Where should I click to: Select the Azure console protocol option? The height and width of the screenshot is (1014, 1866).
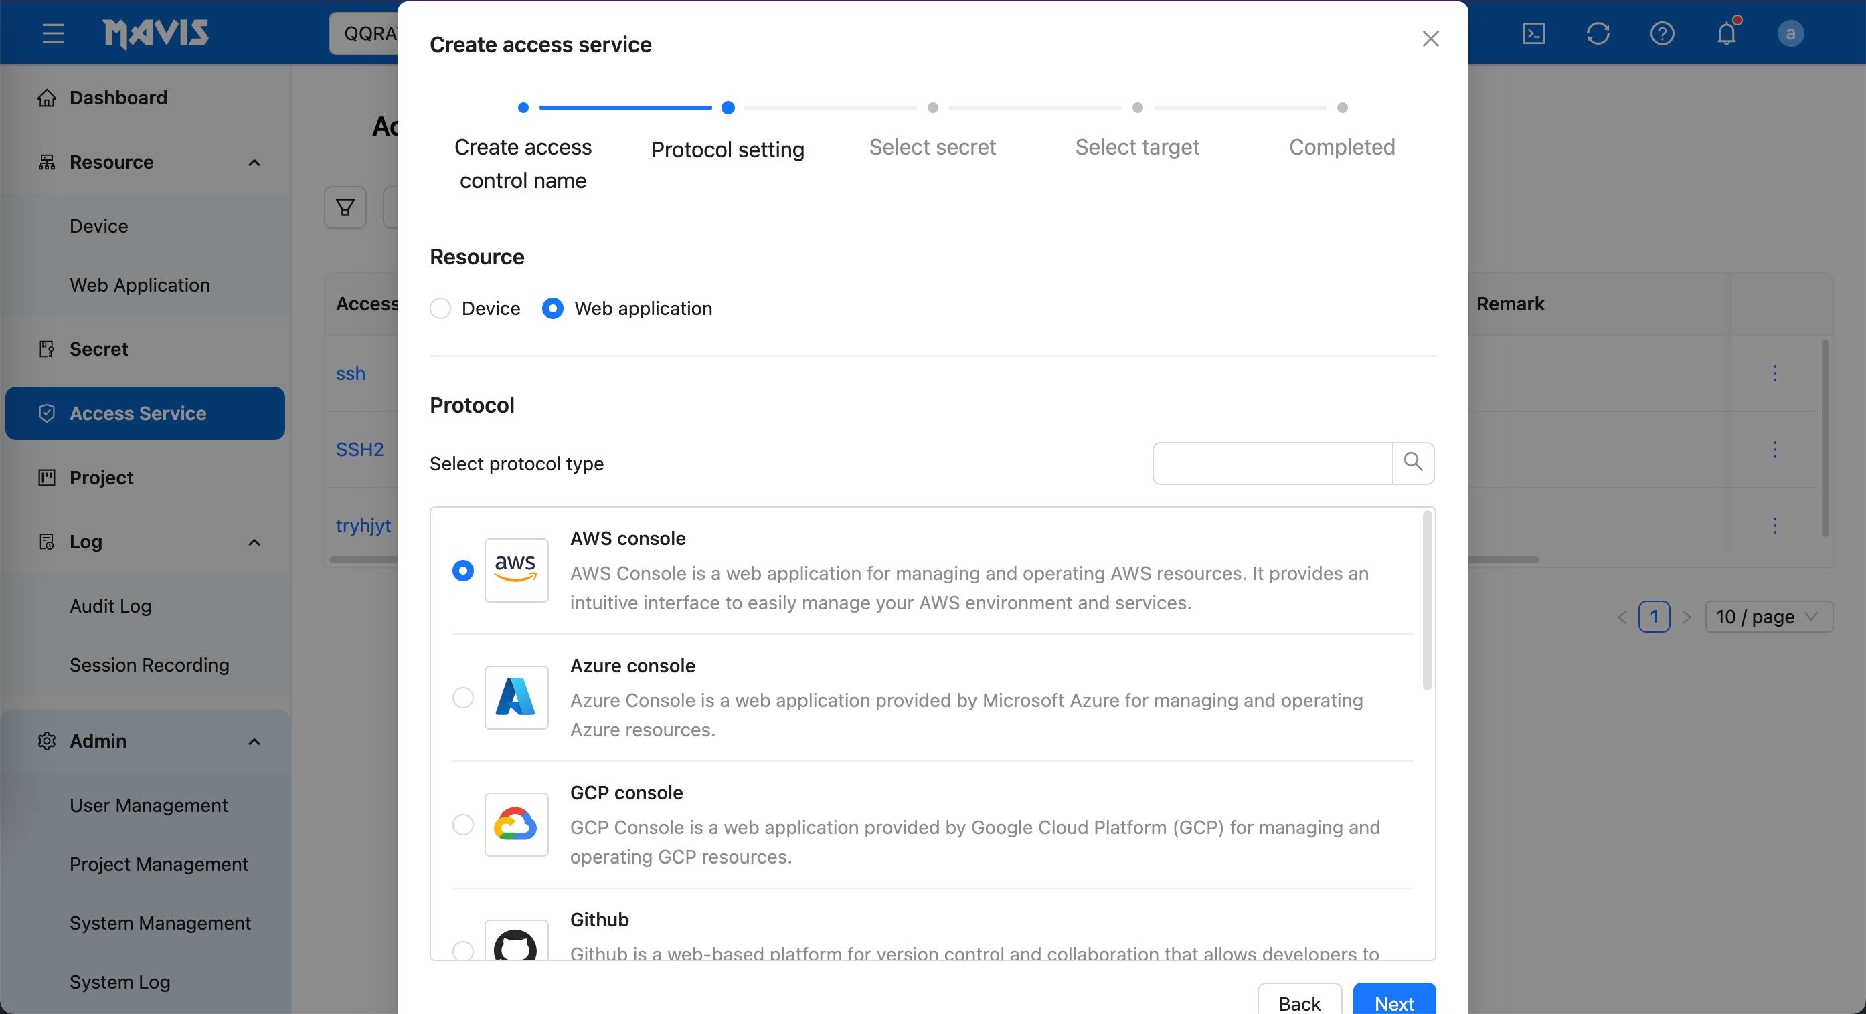tap(462, 698)
